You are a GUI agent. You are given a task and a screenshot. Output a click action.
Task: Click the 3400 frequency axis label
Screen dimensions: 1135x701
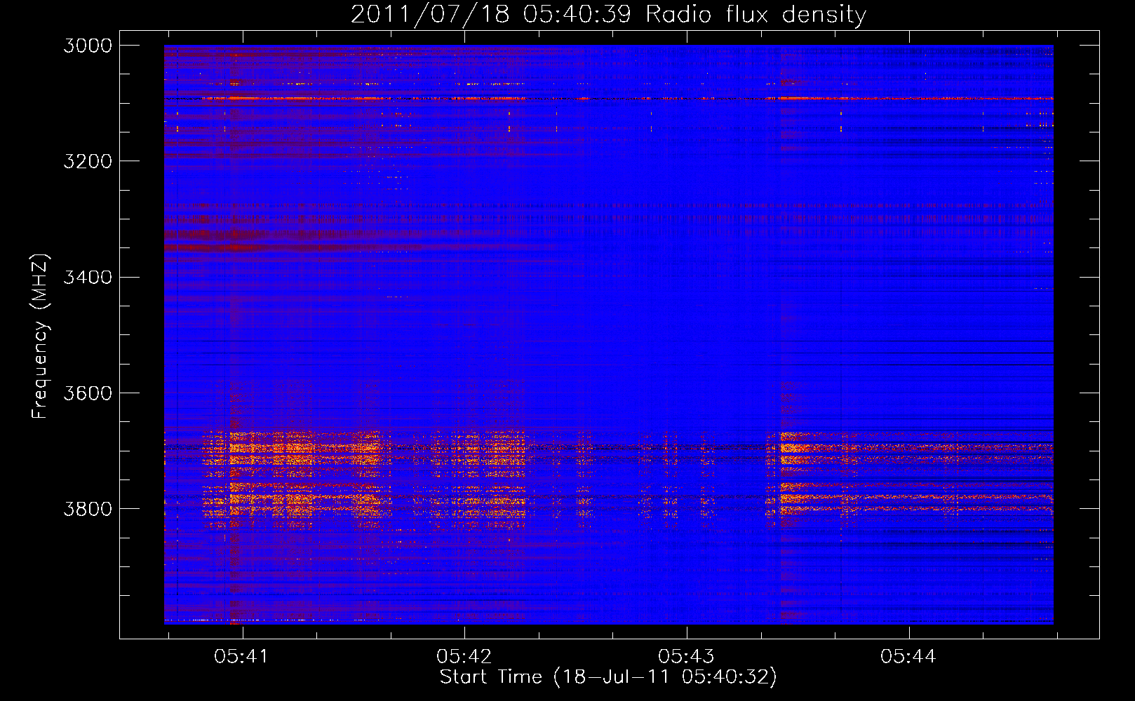point(88,277)
